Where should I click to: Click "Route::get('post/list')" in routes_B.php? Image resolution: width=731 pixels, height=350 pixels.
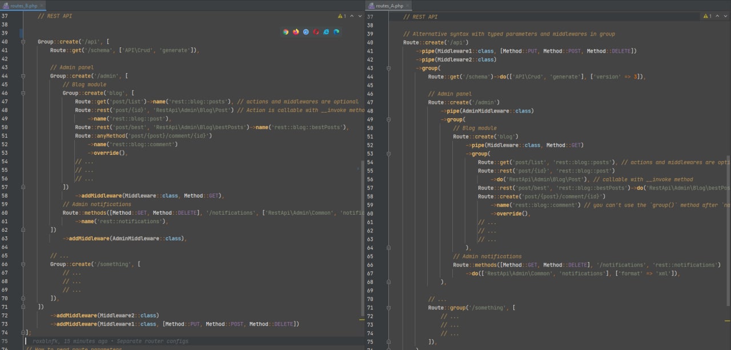[x=113, y=102]
